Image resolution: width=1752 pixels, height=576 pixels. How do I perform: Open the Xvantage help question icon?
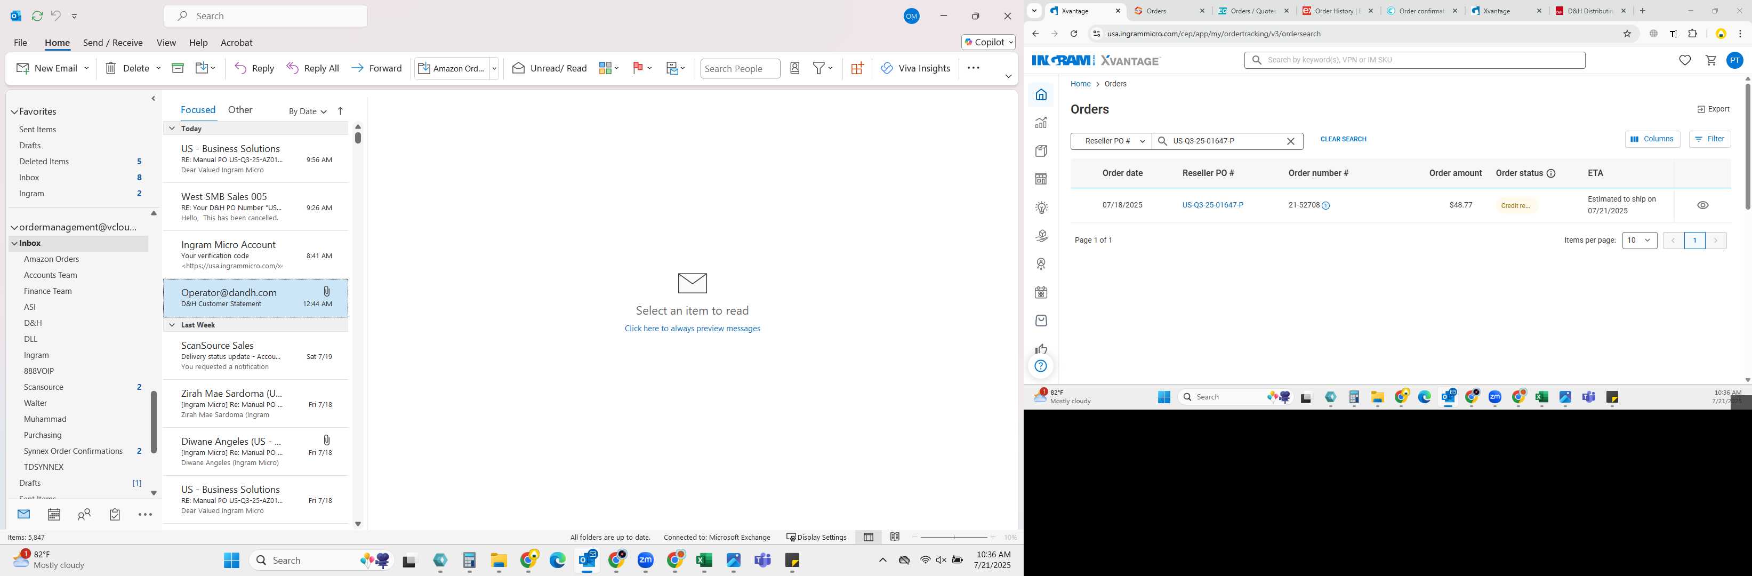point(1041,366)
